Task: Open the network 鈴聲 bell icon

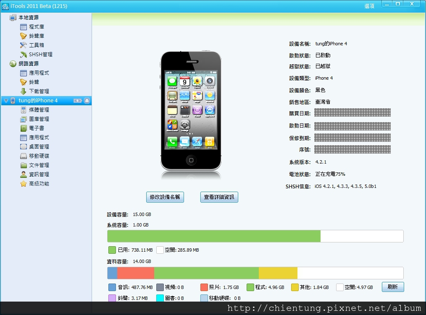Action: coord(24,82)
